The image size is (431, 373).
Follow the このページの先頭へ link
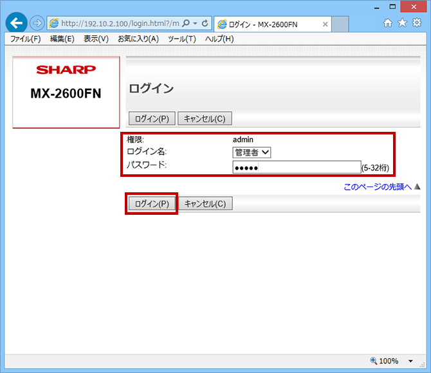(377, 187)
